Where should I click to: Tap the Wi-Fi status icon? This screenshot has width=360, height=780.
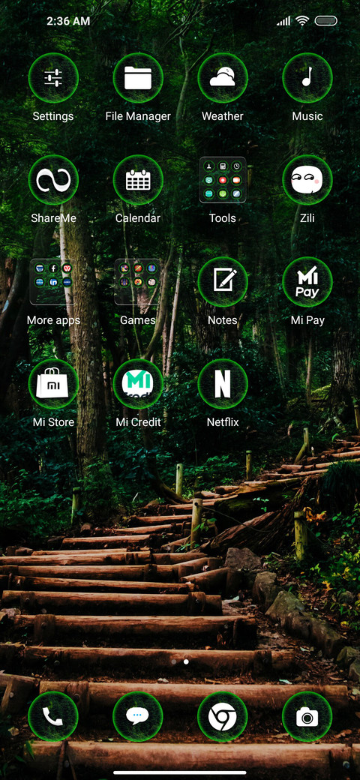point(301,21)
